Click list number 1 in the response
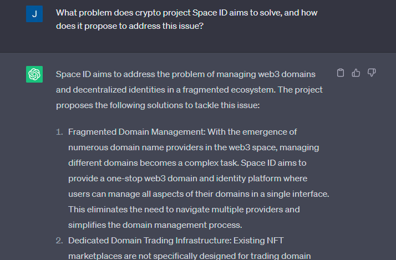The height and width of the screenshot is (260, 396). (59, 132)
